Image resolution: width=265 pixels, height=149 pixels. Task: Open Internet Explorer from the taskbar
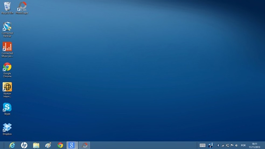[12, 145]
